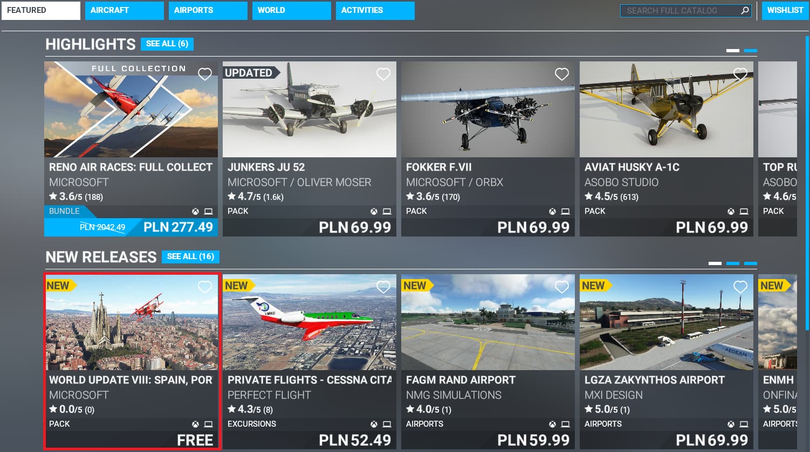Click PLN 52.49 price on Private Flights

click(x=355, y=440)
